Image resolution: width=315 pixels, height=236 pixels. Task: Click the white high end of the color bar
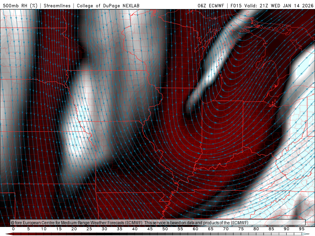point(306,234)
